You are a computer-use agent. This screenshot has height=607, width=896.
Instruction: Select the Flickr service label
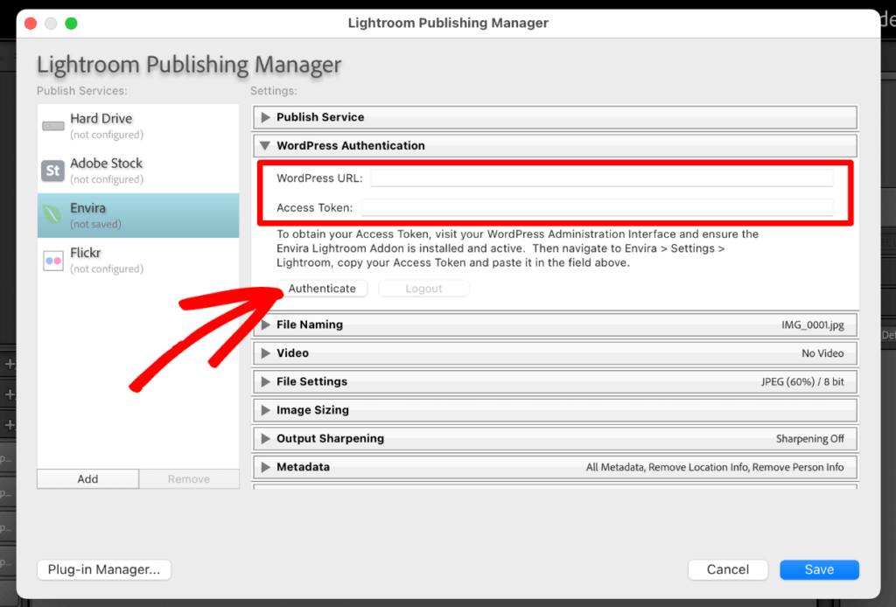[x=85, y=253]
